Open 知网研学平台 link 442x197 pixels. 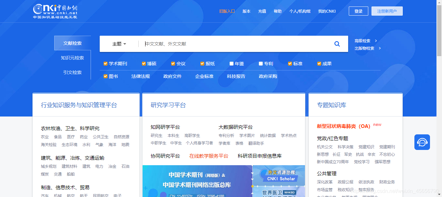[165, 127]
